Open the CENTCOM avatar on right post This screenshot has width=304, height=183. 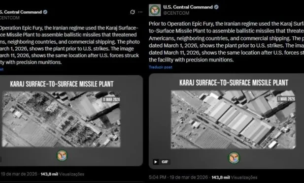coord(155,10)
